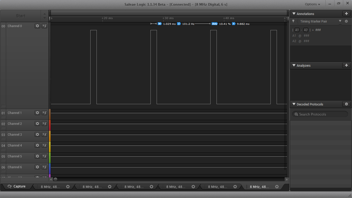
Task: Increase sample settings with Start up arrow
Action: pos(45,14)
